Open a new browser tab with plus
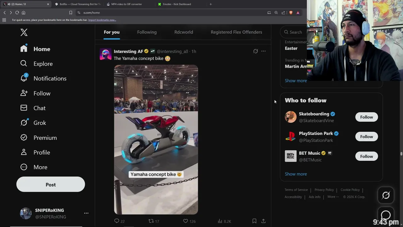Screen dimensions: 403x227 pyautogui.click(x=211, y=4)
